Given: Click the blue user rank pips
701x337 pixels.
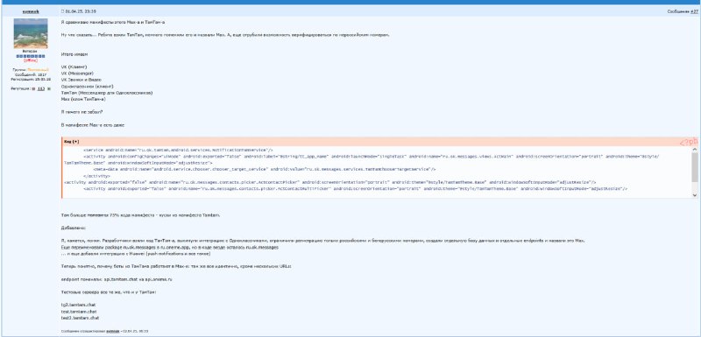Looking at the screenshot, I should pyautogui.click(x=31, y=56).
